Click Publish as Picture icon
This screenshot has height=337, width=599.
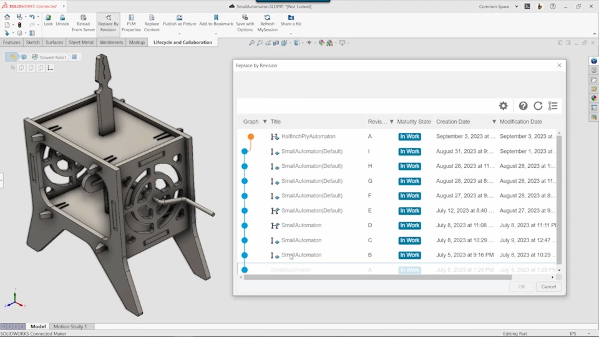pyautogui.click(x=179, y=17)
